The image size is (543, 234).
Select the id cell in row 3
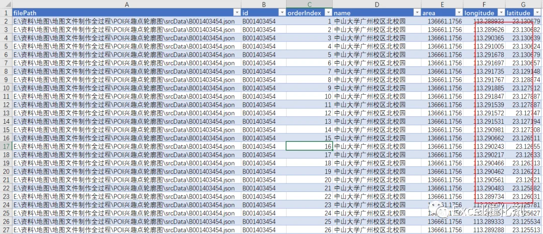coord(263,30)
